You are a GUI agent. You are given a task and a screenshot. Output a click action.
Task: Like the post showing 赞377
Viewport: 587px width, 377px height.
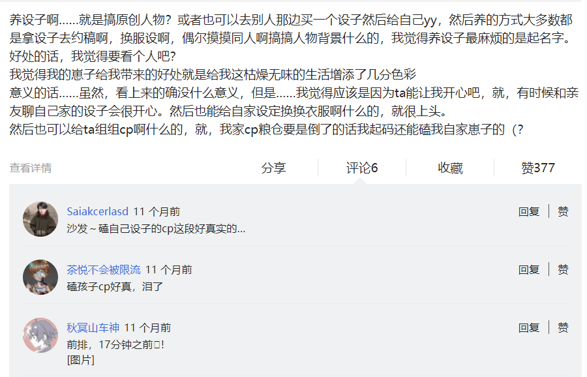coord(538,168)
